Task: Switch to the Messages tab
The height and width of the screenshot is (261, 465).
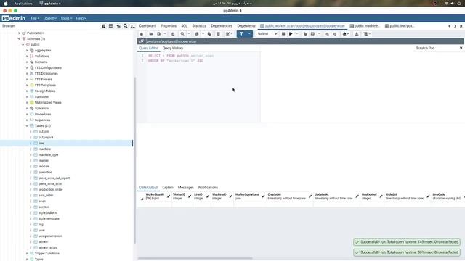Action: point(186,188)
